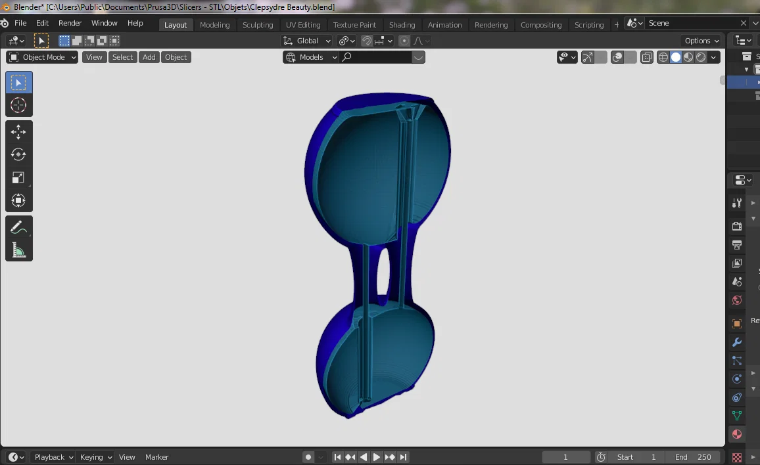The width and height of the screenshot is (760, 465).
Task: Open the Material properties tab
Action: point(737,434)
